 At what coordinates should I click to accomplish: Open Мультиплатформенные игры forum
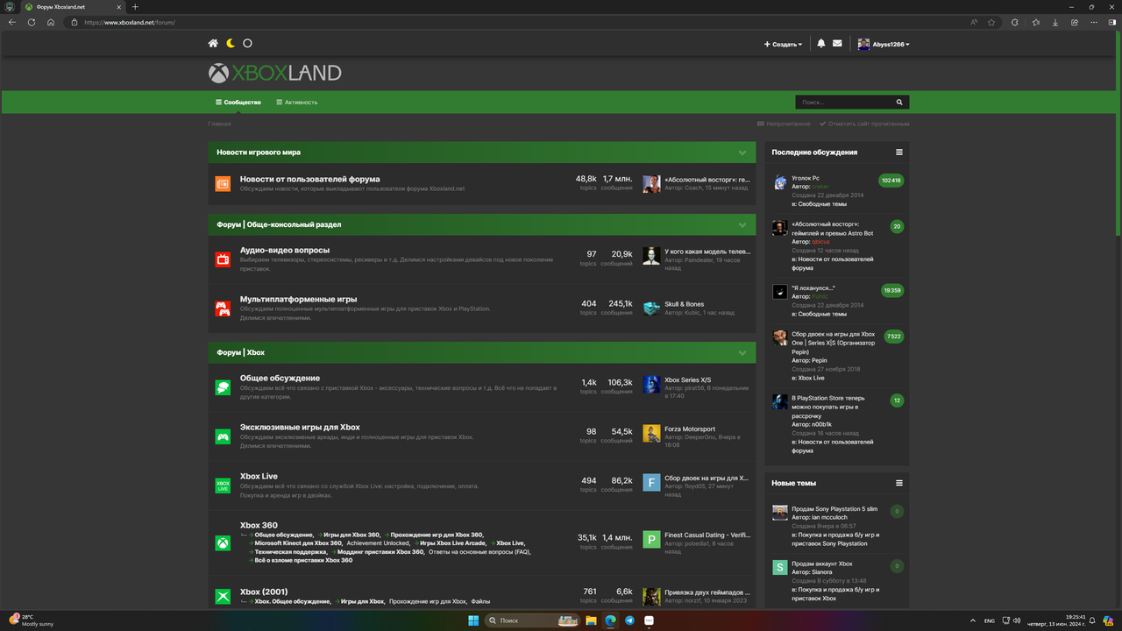(x=299, y=299)
